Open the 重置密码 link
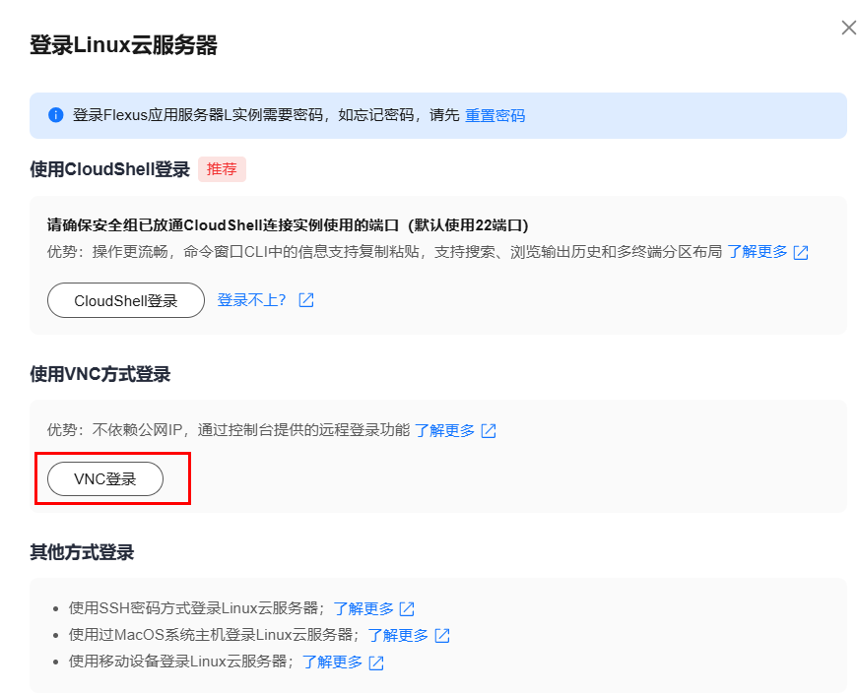 [x=495, y=115]
